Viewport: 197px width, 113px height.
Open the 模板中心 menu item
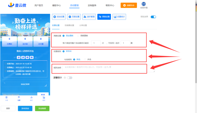coord(56,5)
